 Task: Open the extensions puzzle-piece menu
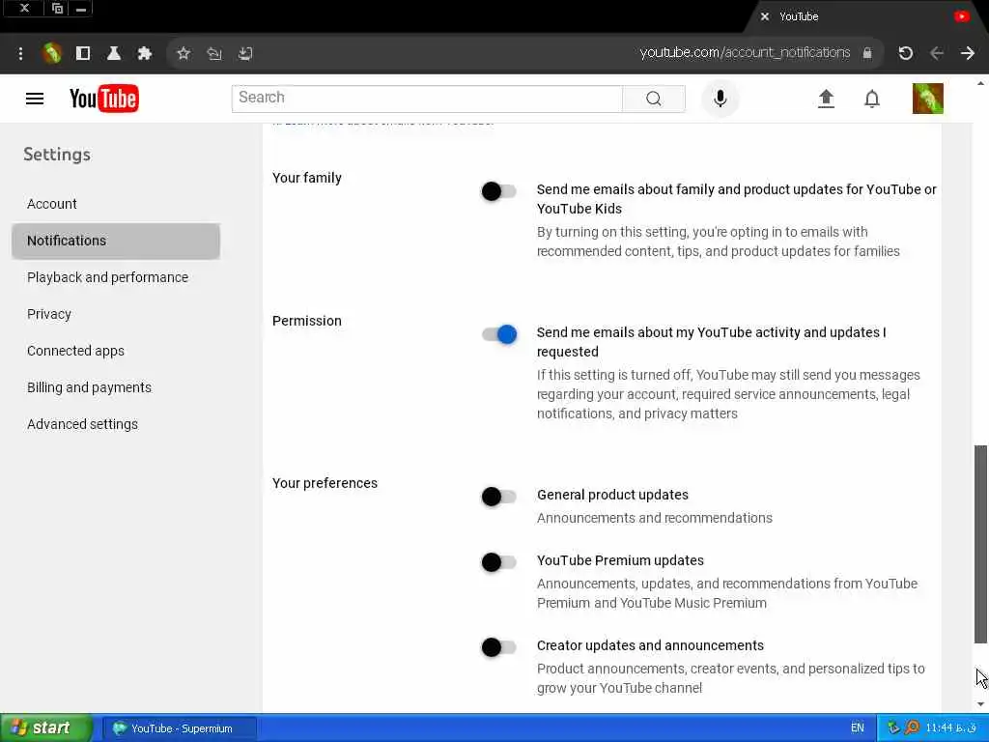(145, 54)
